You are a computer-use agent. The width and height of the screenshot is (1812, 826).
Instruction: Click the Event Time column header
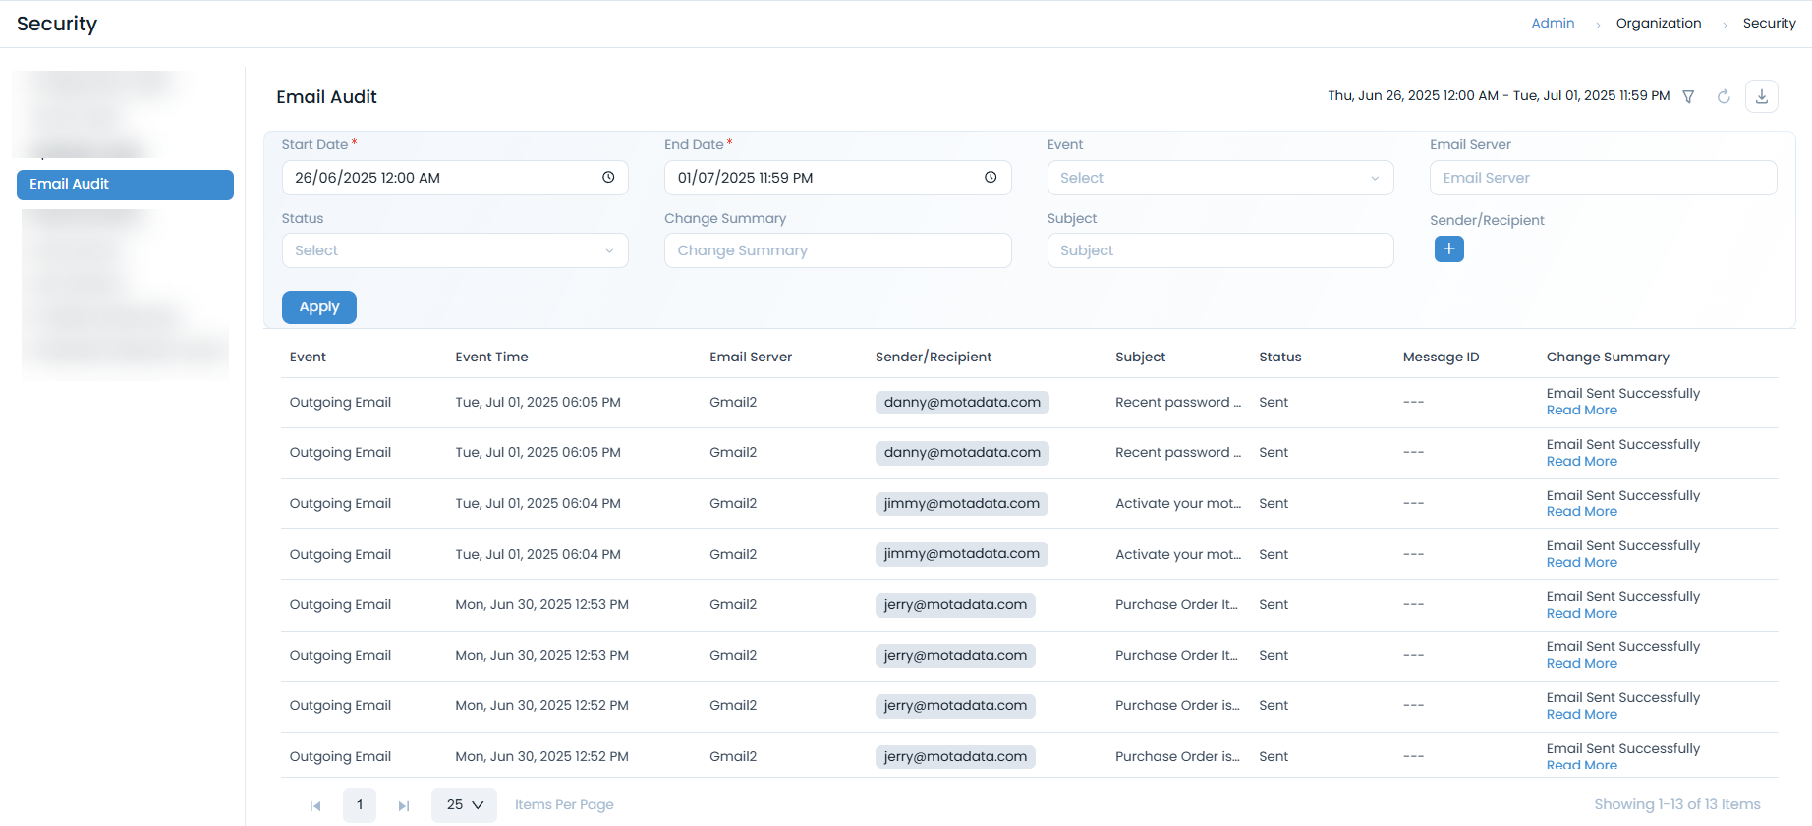[x=491, y=358]
